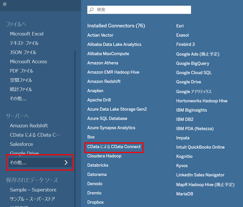
Task: Connect to IBM DB2
Action: point(185,119)
